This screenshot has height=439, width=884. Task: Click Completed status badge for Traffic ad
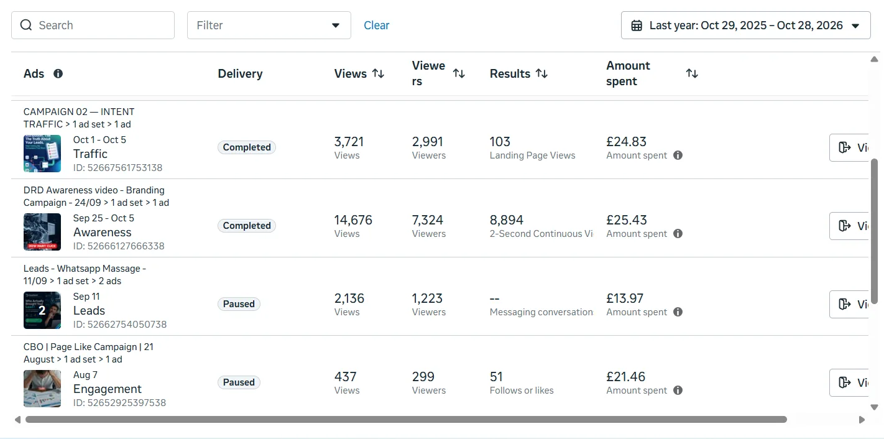pyautogui.click(x=247, y=147)
